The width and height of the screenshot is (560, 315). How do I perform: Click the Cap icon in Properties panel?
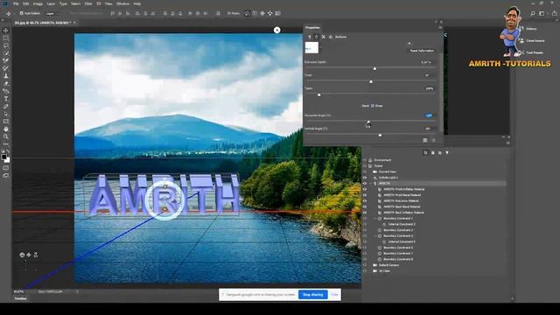323,37
